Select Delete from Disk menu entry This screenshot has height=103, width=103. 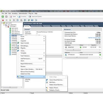[25, 74]
